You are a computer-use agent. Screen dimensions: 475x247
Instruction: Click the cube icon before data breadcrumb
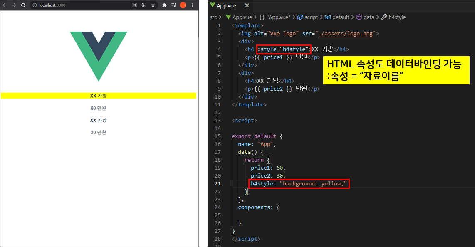[359, 17]
